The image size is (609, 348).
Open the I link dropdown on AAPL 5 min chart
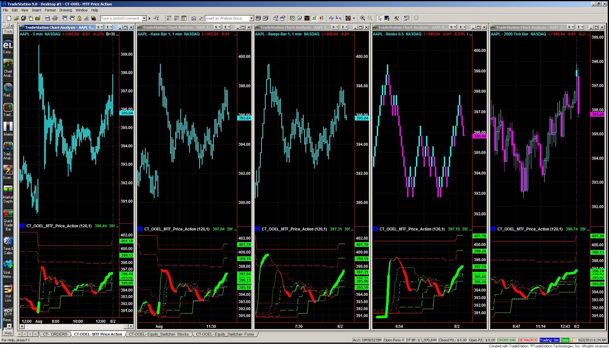pos(109,27)
